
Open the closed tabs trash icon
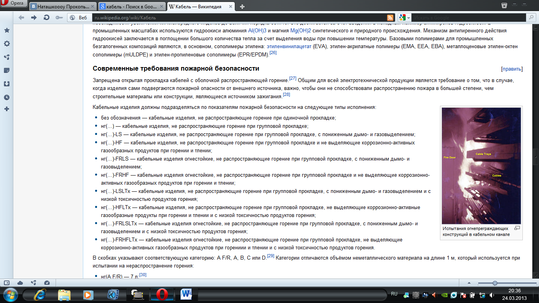point(504,5)
